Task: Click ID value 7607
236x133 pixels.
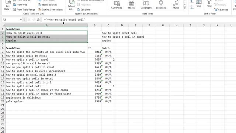Action: pyautogui.click(x=94, y=59)
